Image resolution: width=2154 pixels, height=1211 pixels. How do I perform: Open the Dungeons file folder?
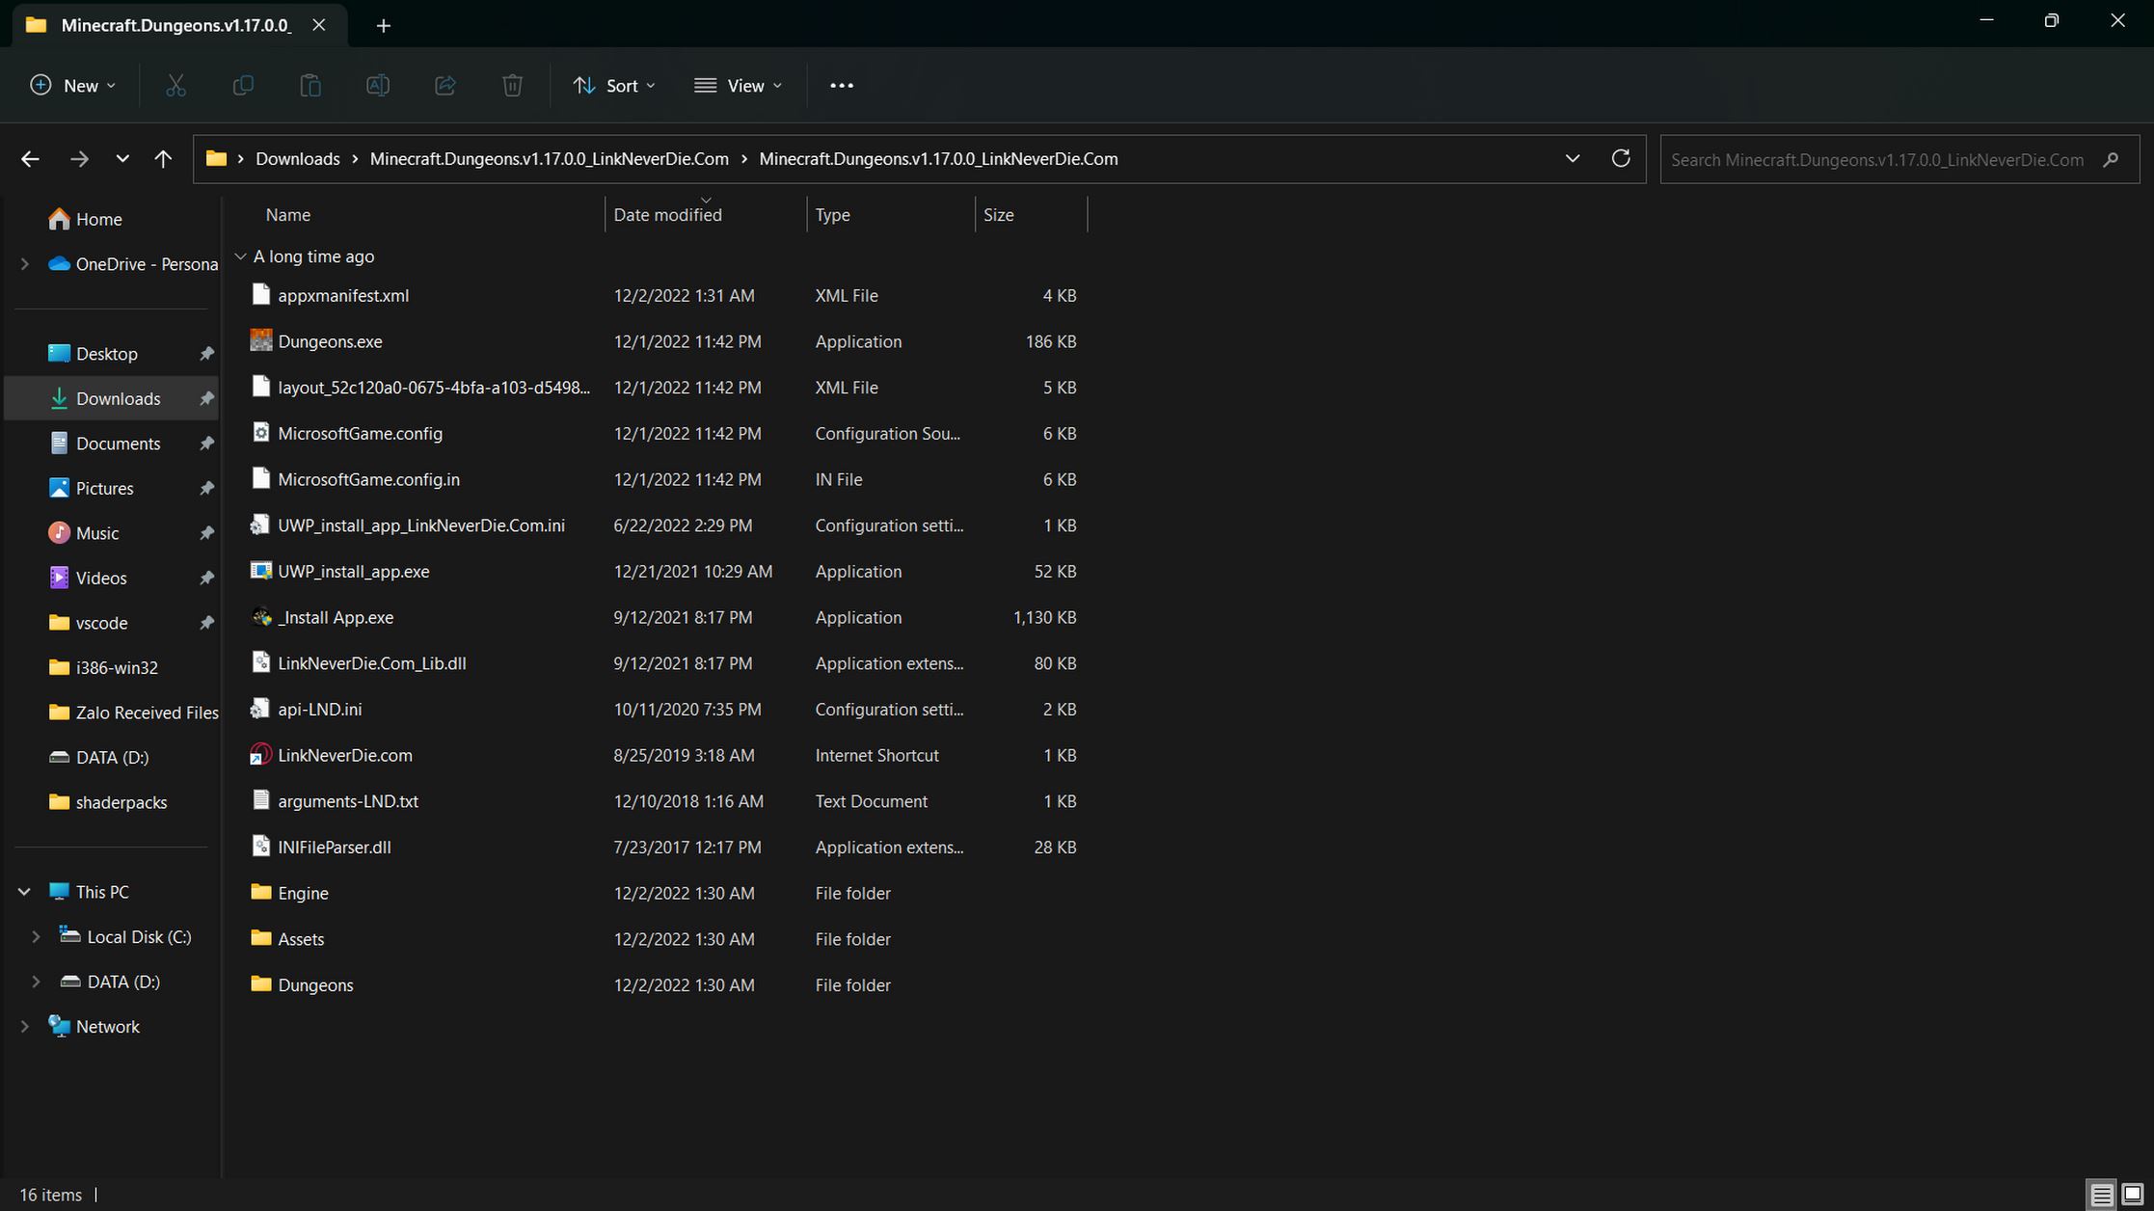pyautogui.click(x=316, y=983)
